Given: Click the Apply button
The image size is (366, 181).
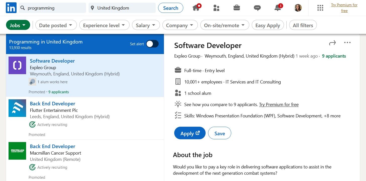Looking at the screenshot, I should (190, 133).
